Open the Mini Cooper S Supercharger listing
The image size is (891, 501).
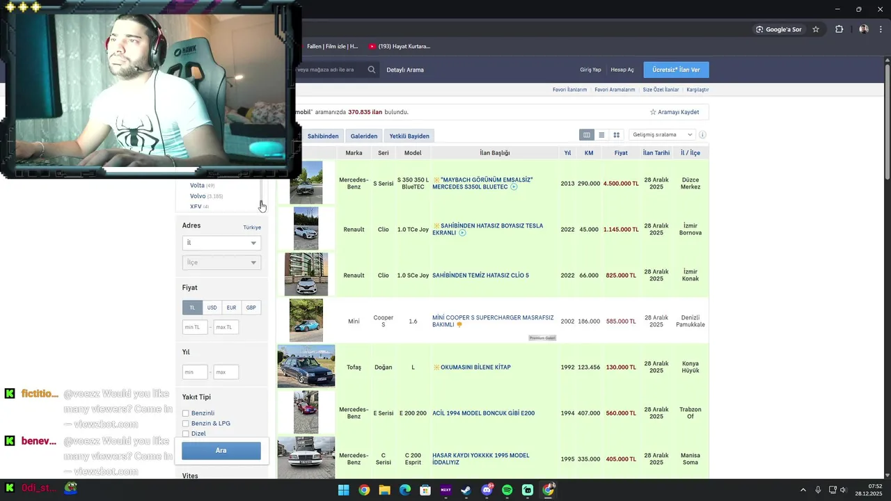(x=493, y=321)
